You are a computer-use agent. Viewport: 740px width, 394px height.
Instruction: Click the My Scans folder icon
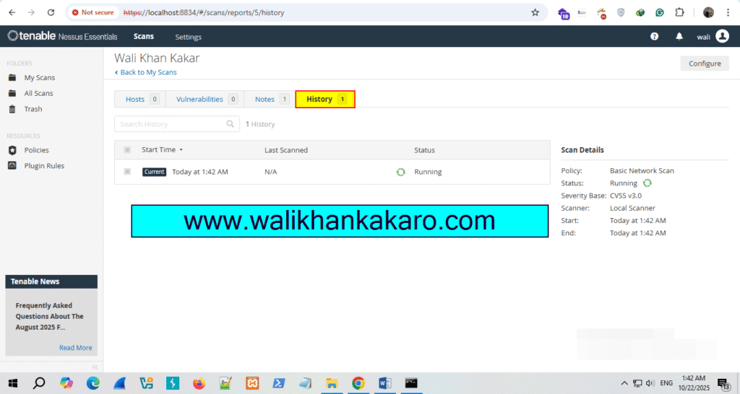pos(12,77)
